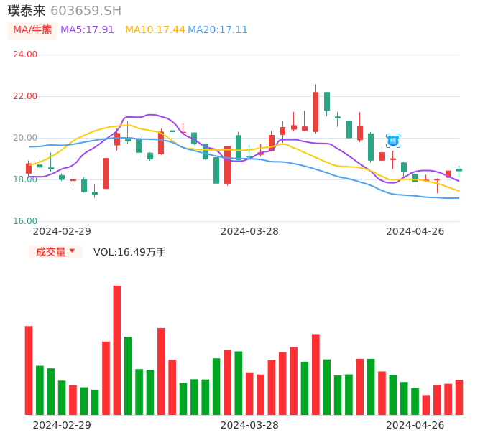Toggle the MA10 yellow line legend
493x435 pixels.
(155, 30)
